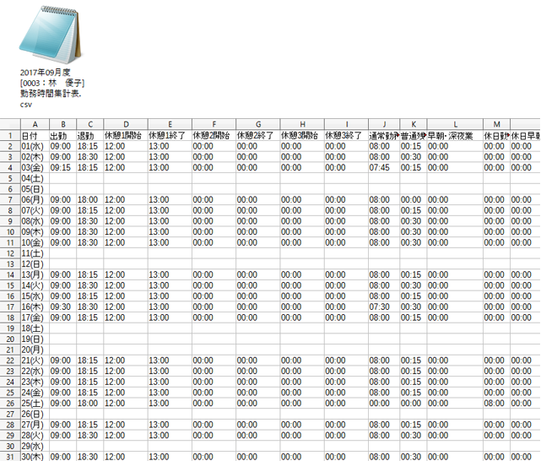Select row 31 header

click(x=9, y=456)
